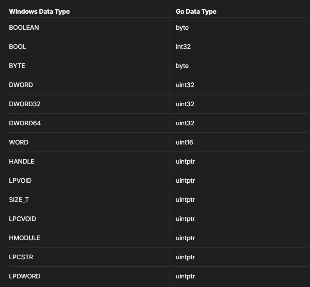
Task: Click 'uint32' in the DWORD row
Action: 185,85
